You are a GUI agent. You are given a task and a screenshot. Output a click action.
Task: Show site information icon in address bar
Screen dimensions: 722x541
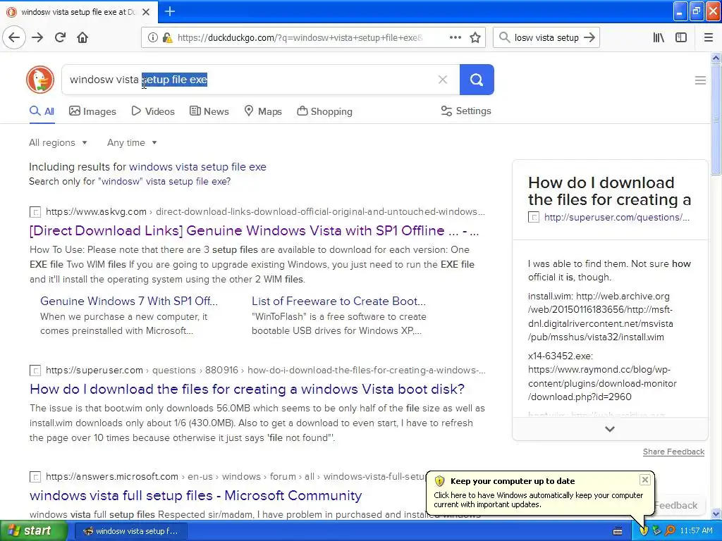(153, 38)
